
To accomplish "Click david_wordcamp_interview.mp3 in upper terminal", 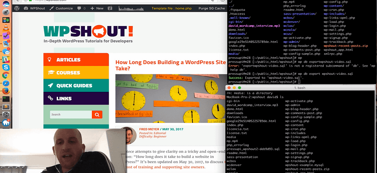I will point(254,26).
